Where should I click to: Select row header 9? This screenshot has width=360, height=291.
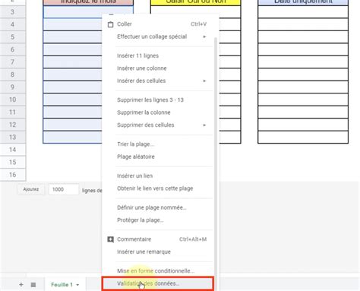tap(13, 87)
